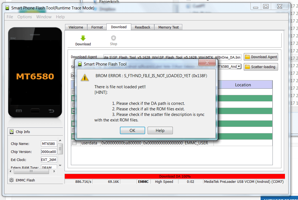Viewport: 298px width, 200px height.
Task: Click the Scatter-loading button
Action: click(x=261, y=67)
